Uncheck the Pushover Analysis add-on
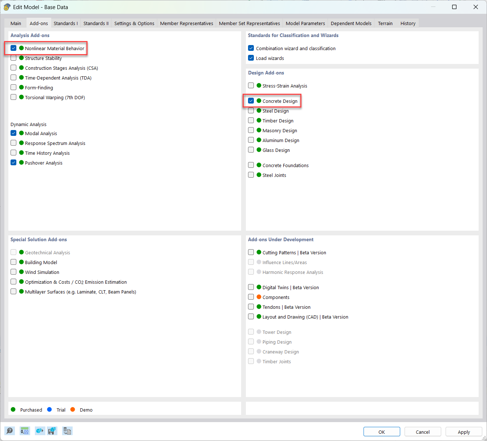Image resolution: width=487 pixels, height=441 pixels. pos(13,162)
